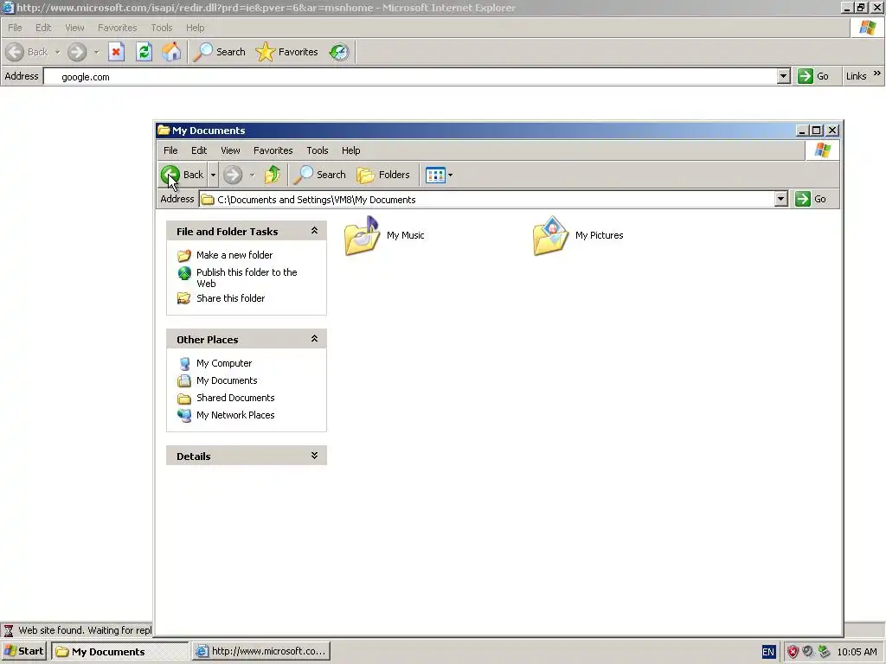The height and width of the screenshot is (664, 886).
Task: Open the Favorites menu in My Documents
Action: click(273, 150)
